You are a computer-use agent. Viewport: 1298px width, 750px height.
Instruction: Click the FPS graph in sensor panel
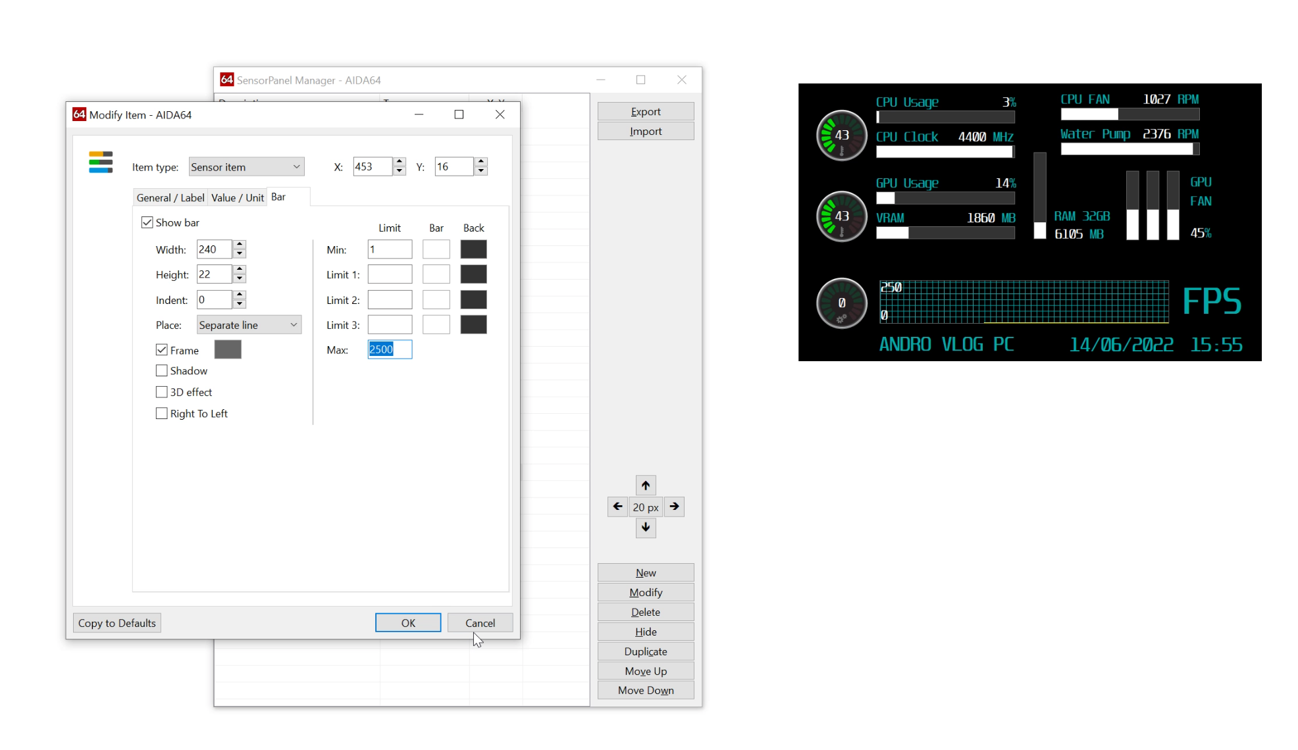[1024, 302]
